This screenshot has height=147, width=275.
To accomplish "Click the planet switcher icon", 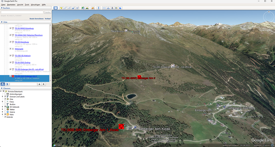I will [93, 8].
